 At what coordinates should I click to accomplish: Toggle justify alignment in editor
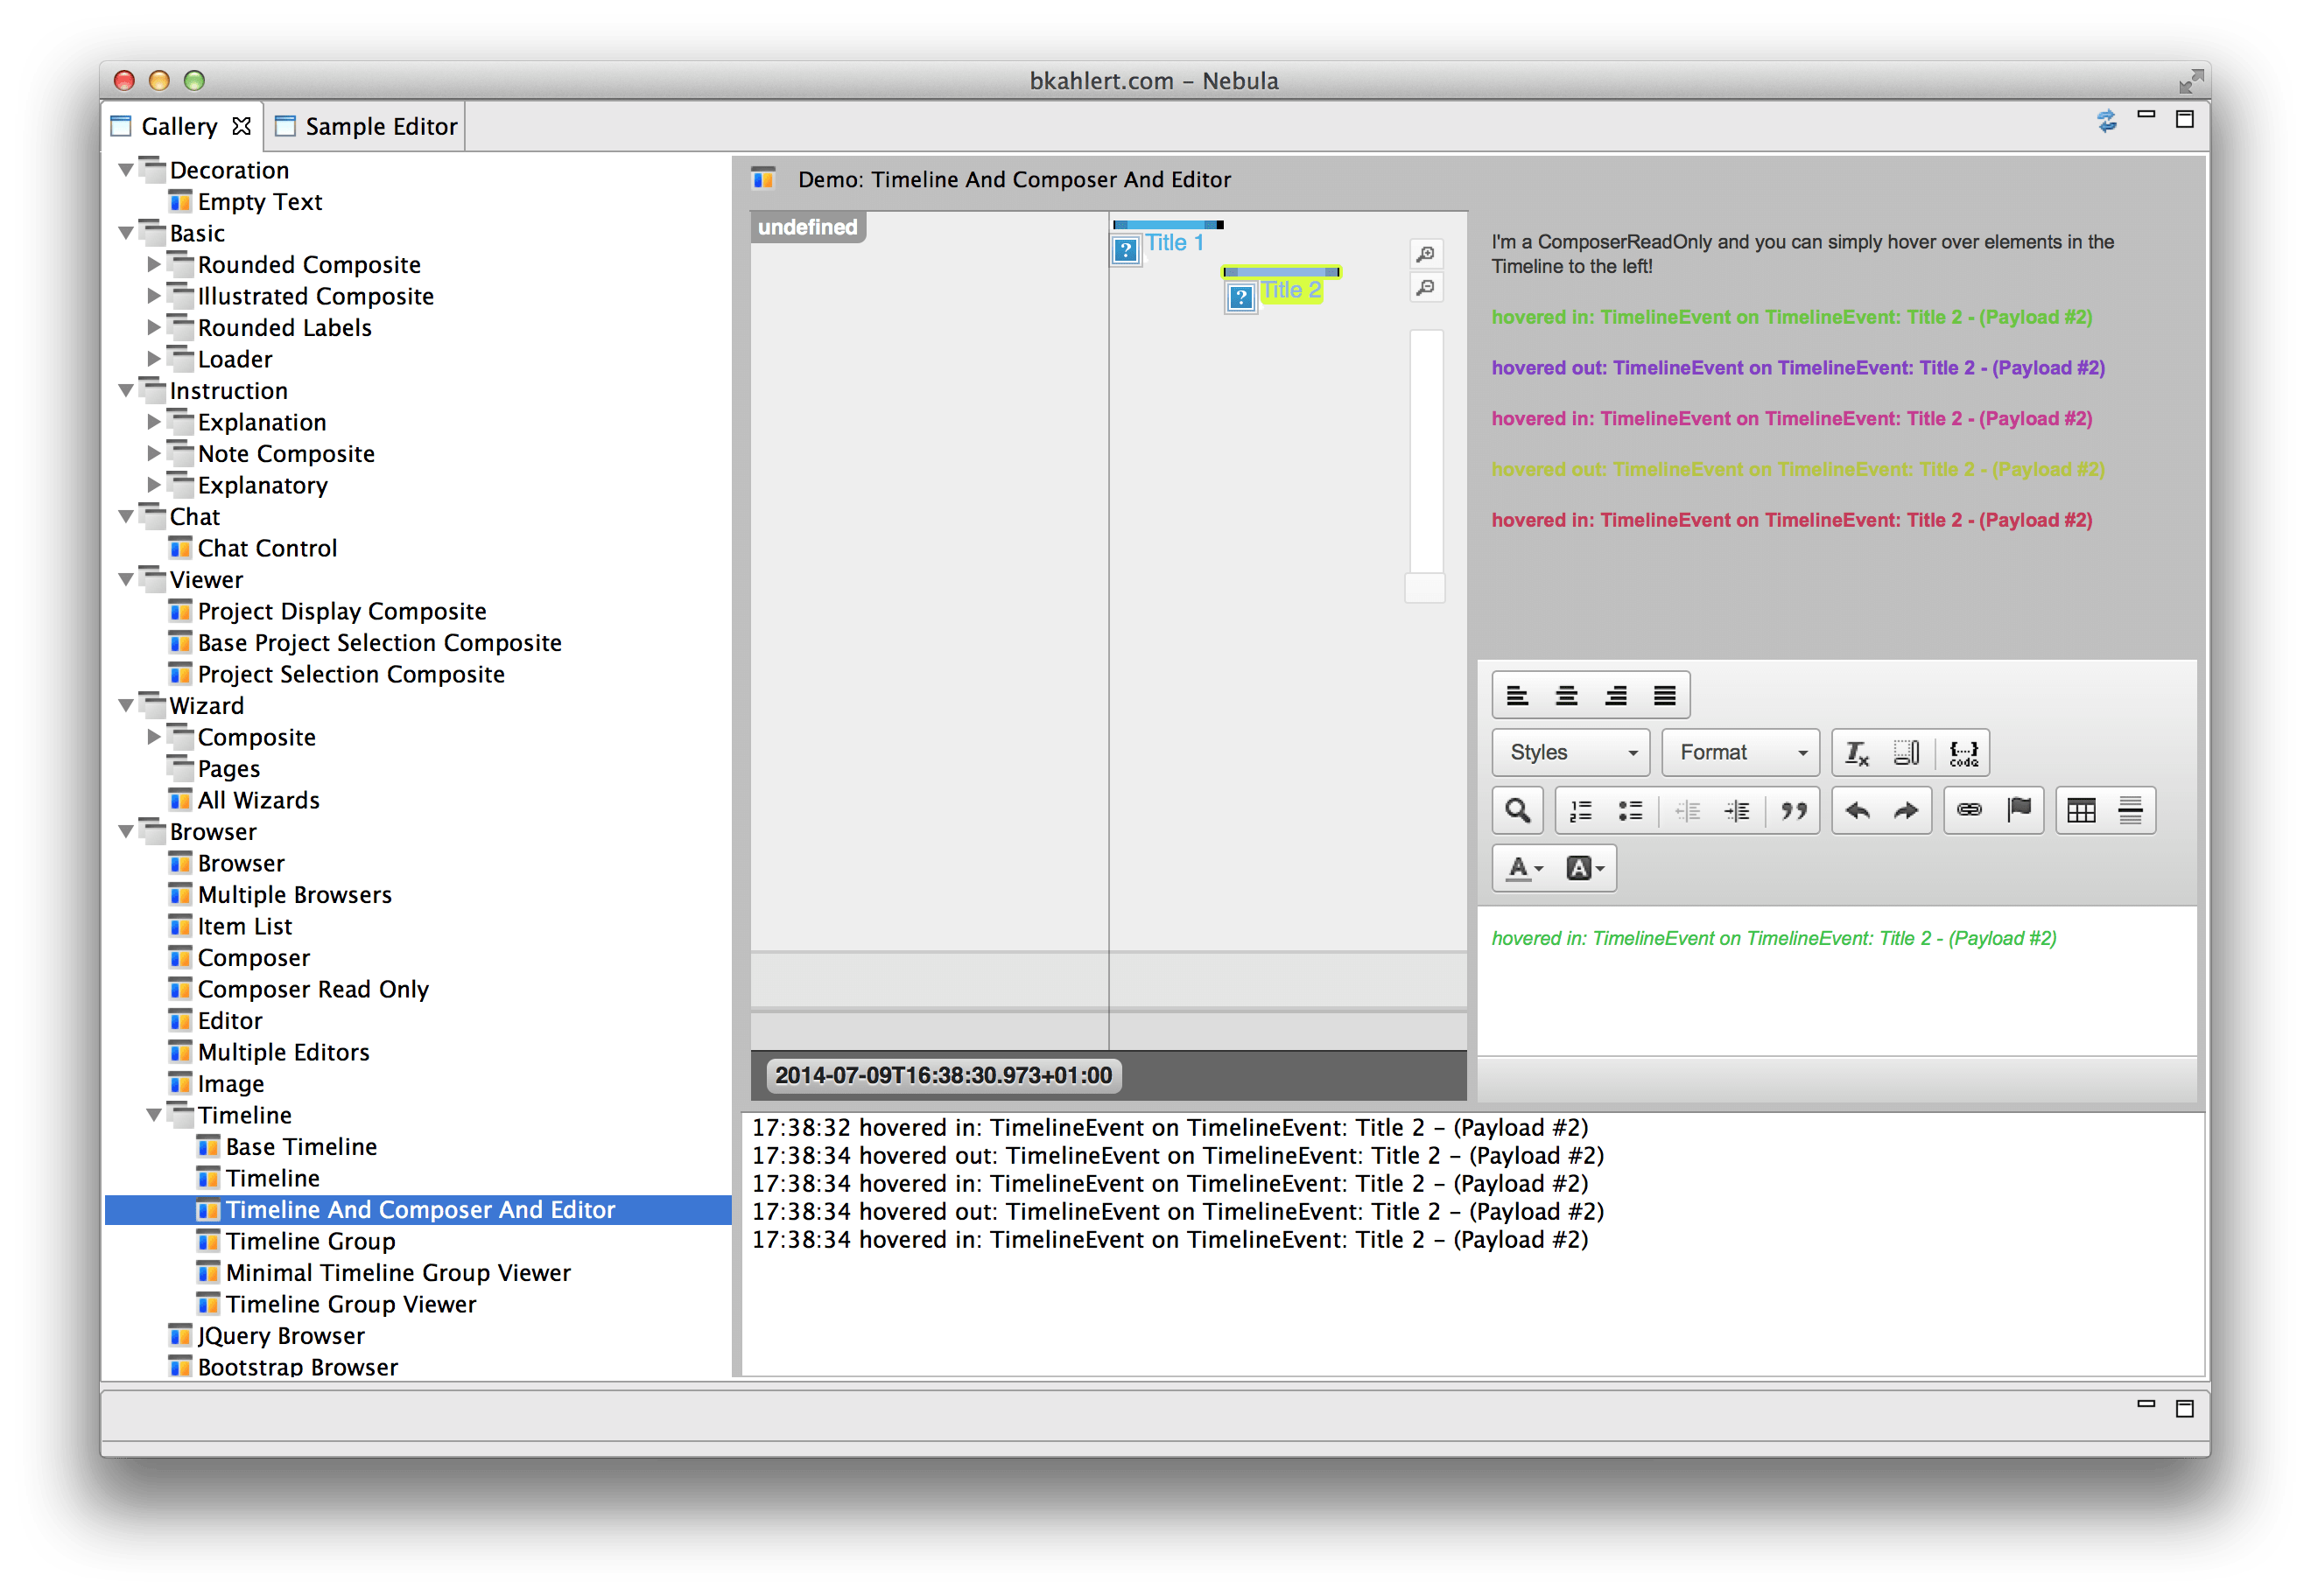coord(1665,696)
